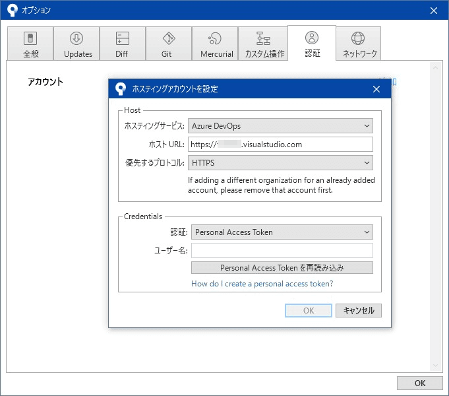The image size is (449, 396).
Task: Click the ホスト URL text field
Action: pos(281,144)
